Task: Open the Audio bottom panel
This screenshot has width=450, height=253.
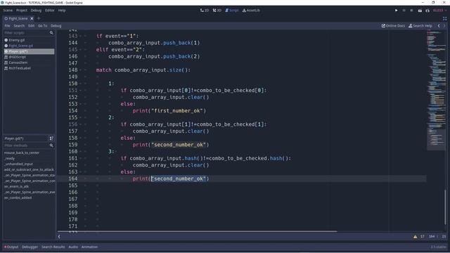Action: point(73,247)
